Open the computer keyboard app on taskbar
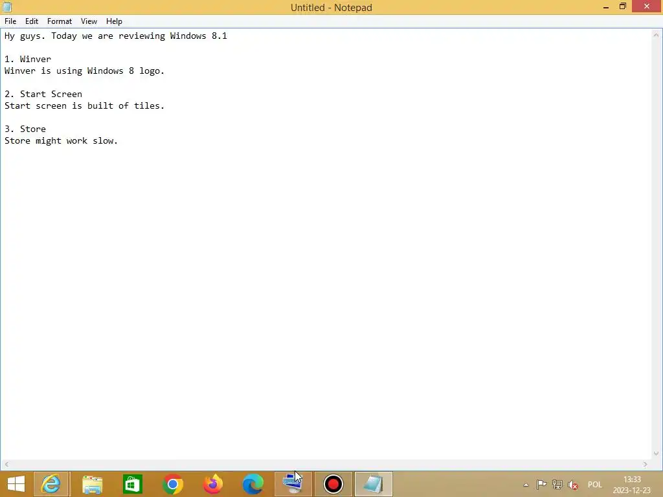The image size is (663, 497). 293,484
